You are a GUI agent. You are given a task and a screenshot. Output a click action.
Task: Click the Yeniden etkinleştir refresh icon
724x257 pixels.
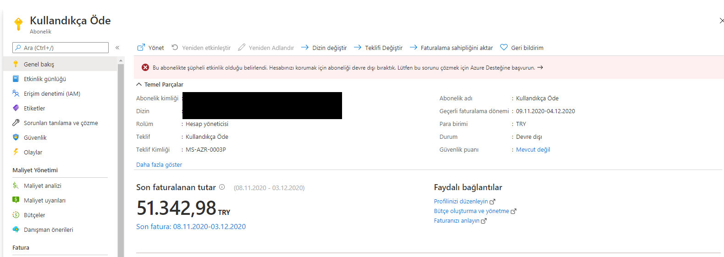click(x=175, y=47)
